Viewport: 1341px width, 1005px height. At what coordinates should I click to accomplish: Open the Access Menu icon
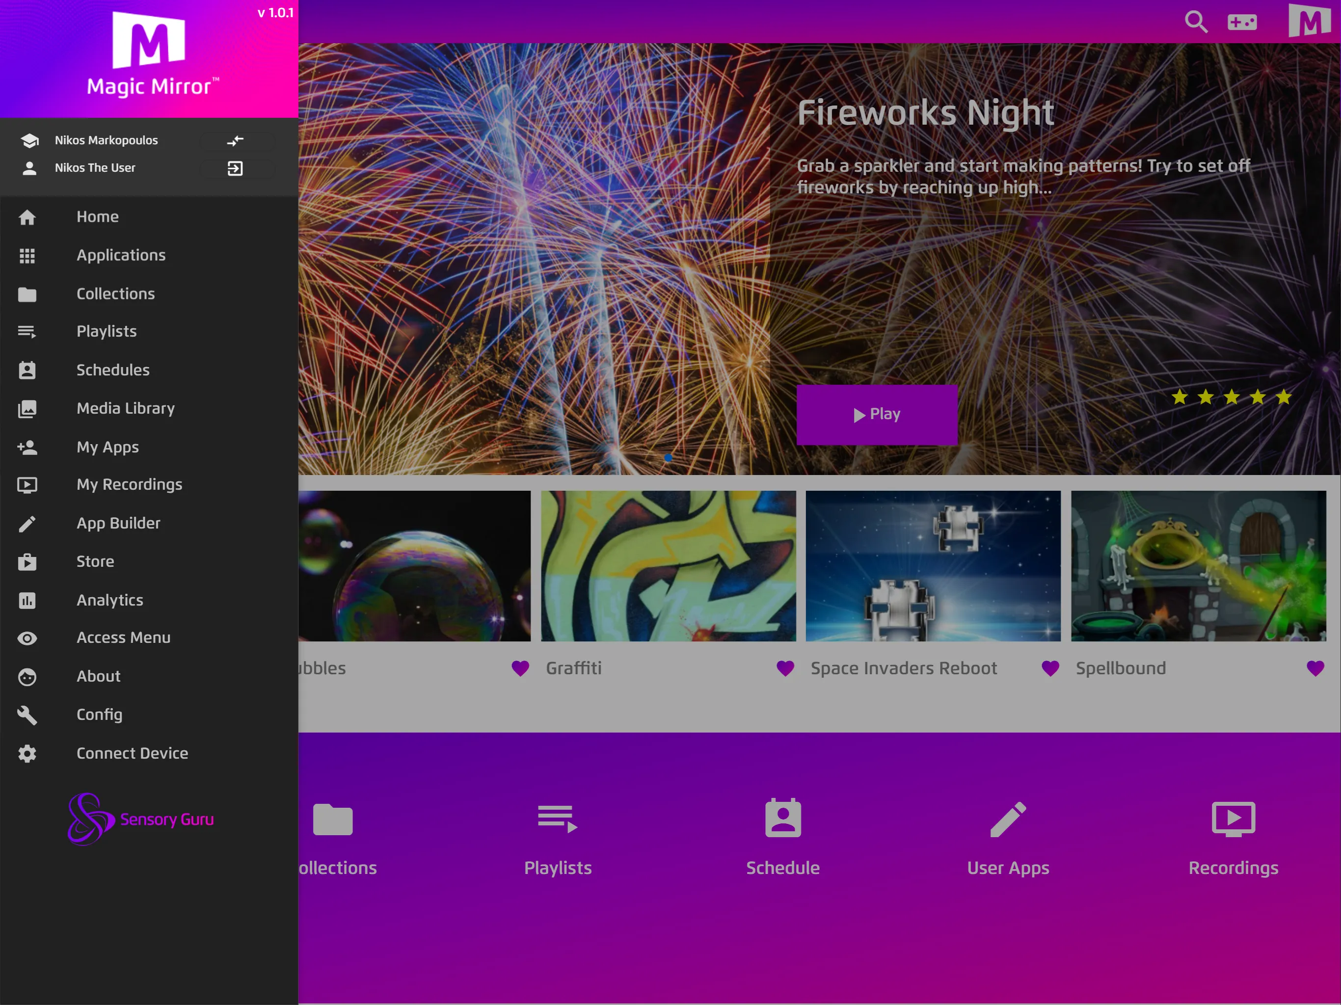27,637
